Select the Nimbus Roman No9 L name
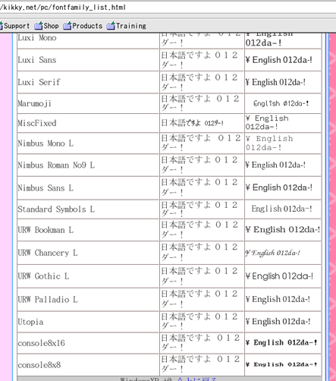 [x=56, y=165]
